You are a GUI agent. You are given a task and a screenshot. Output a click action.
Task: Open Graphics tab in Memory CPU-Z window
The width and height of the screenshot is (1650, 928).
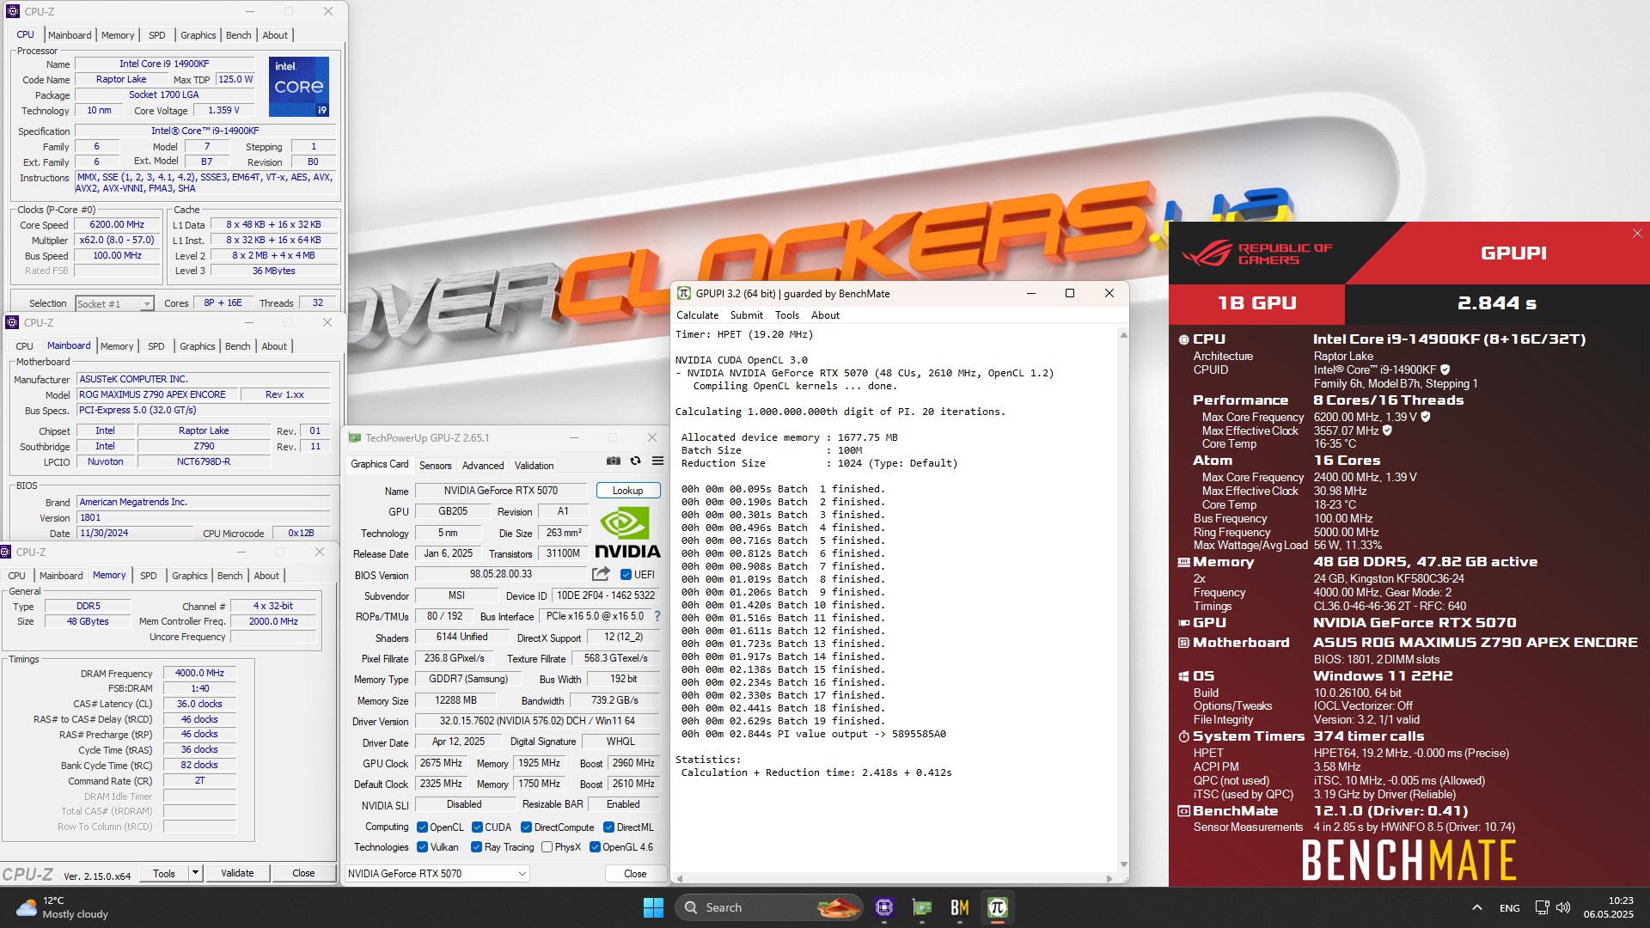click(189, 576)
